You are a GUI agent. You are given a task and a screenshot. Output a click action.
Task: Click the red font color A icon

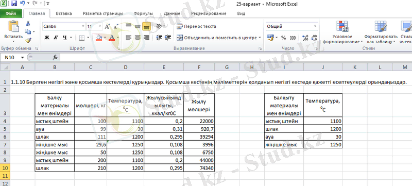[x=112, y=38]
